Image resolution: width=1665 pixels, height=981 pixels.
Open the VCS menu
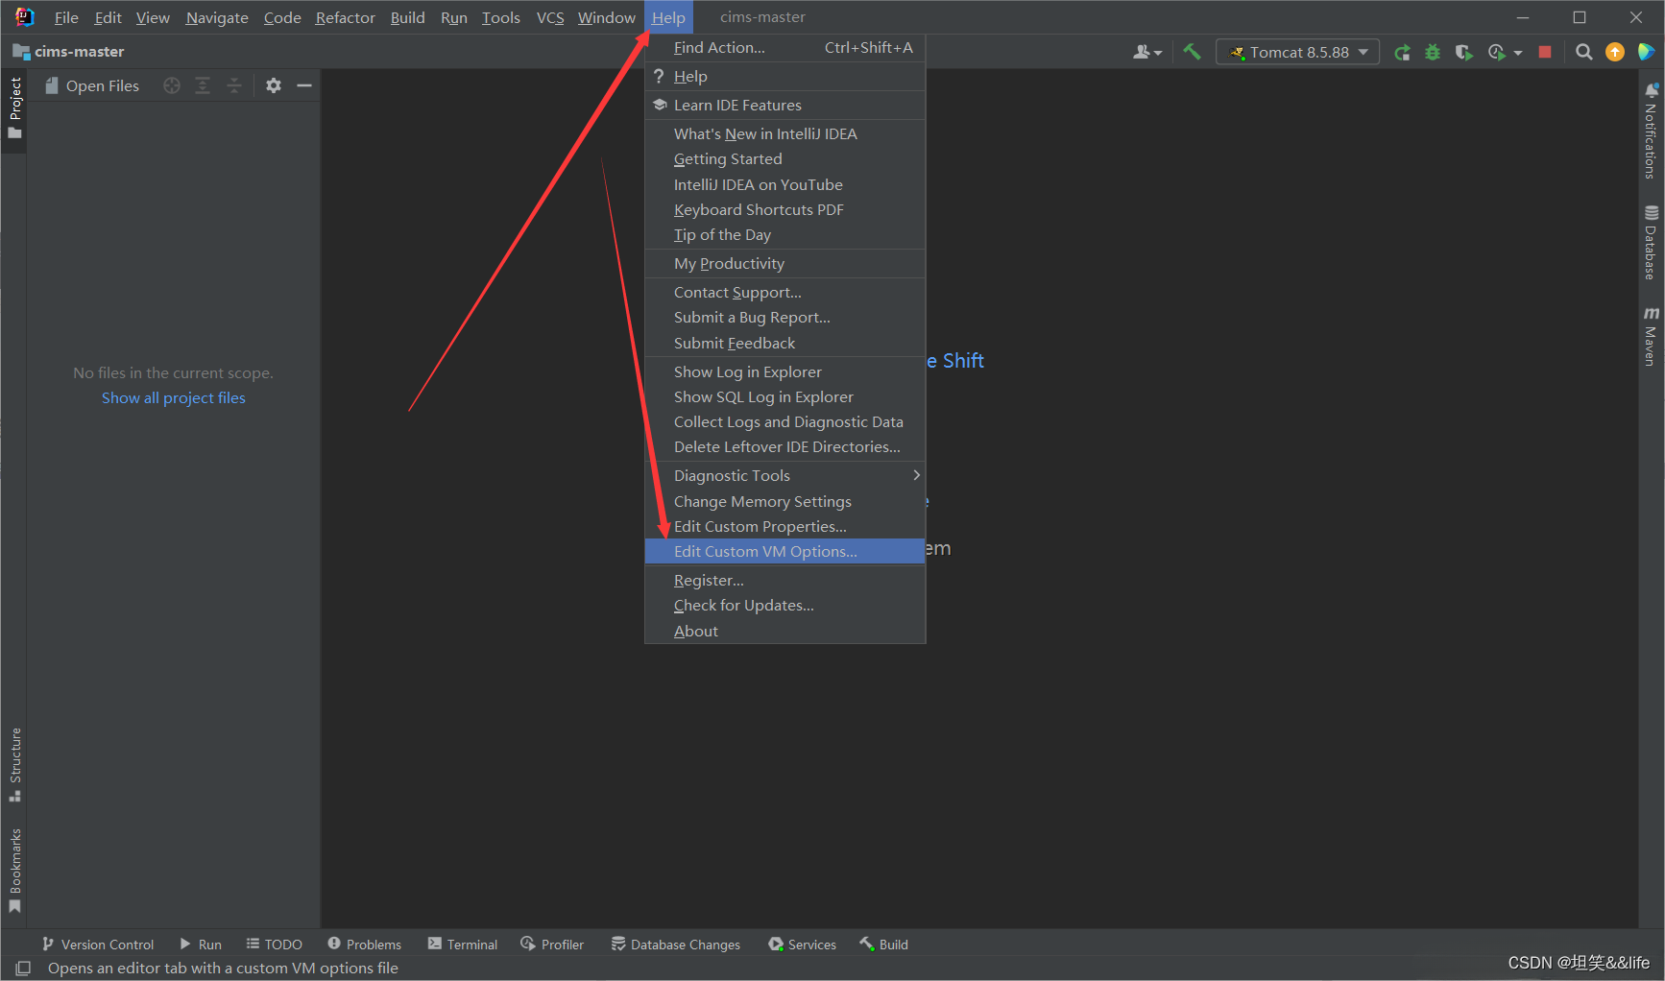click(x=550, y=17)
